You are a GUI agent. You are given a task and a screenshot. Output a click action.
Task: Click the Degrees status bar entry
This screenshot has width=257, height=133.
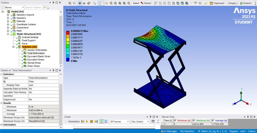(233, 131)
